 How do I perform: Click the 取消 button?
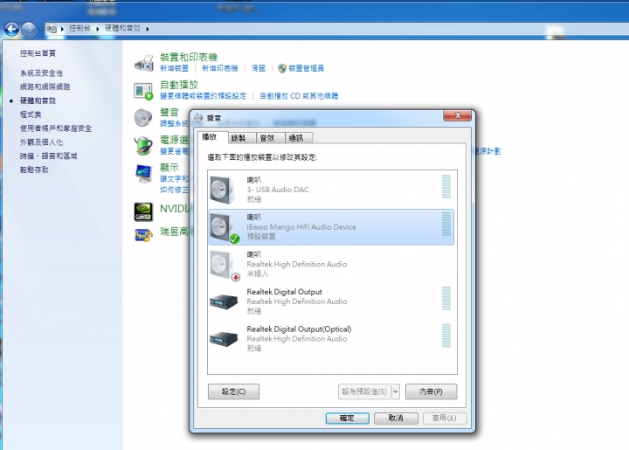pyautogui.click(x=396, y=418)
